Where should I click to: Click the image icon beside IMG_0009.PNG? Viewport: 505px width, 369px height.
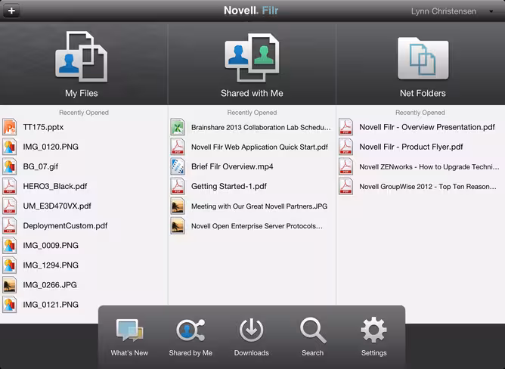(10, 245)
